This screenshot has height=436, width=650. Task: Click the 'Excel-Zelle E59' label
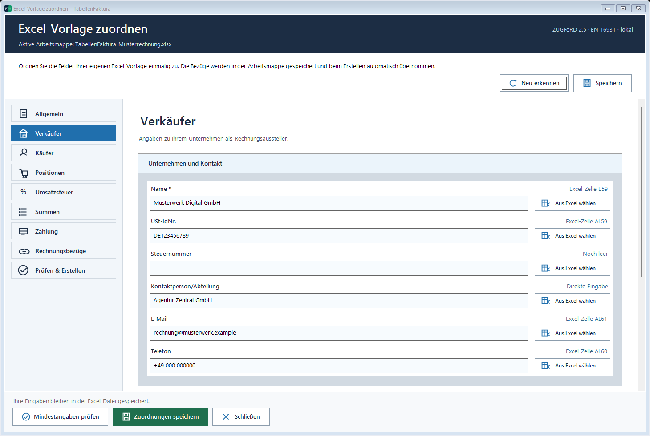(588, 189)
